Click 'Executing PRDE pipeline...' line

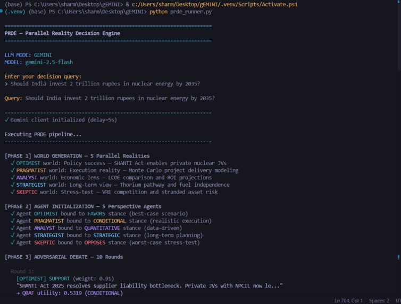(x=43, y=134)
